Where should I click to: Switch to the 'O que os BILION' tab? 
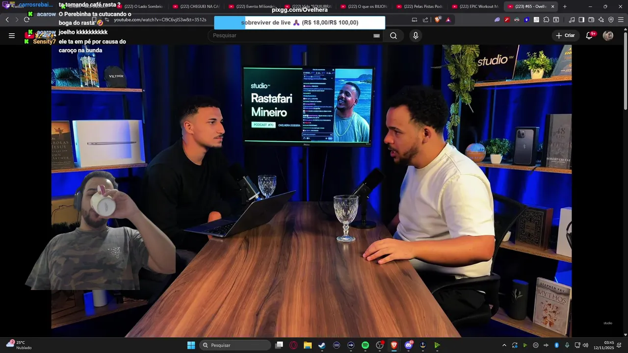coord(364,6)
